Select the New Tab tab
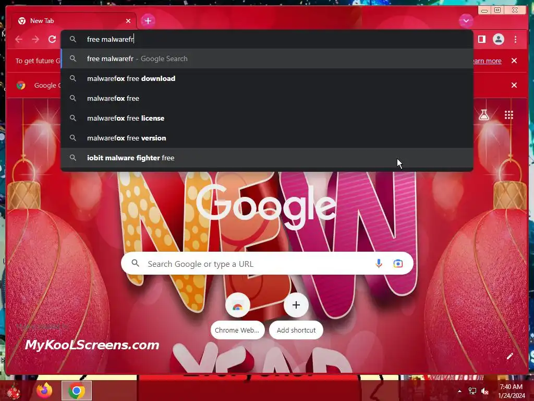 click(74, 21)
